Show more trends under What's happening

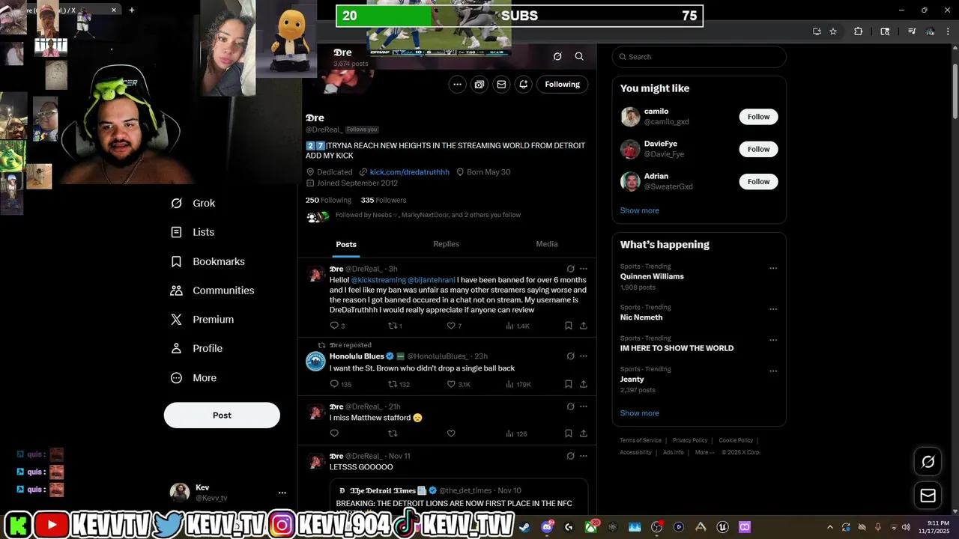click(x=640, y=413)
